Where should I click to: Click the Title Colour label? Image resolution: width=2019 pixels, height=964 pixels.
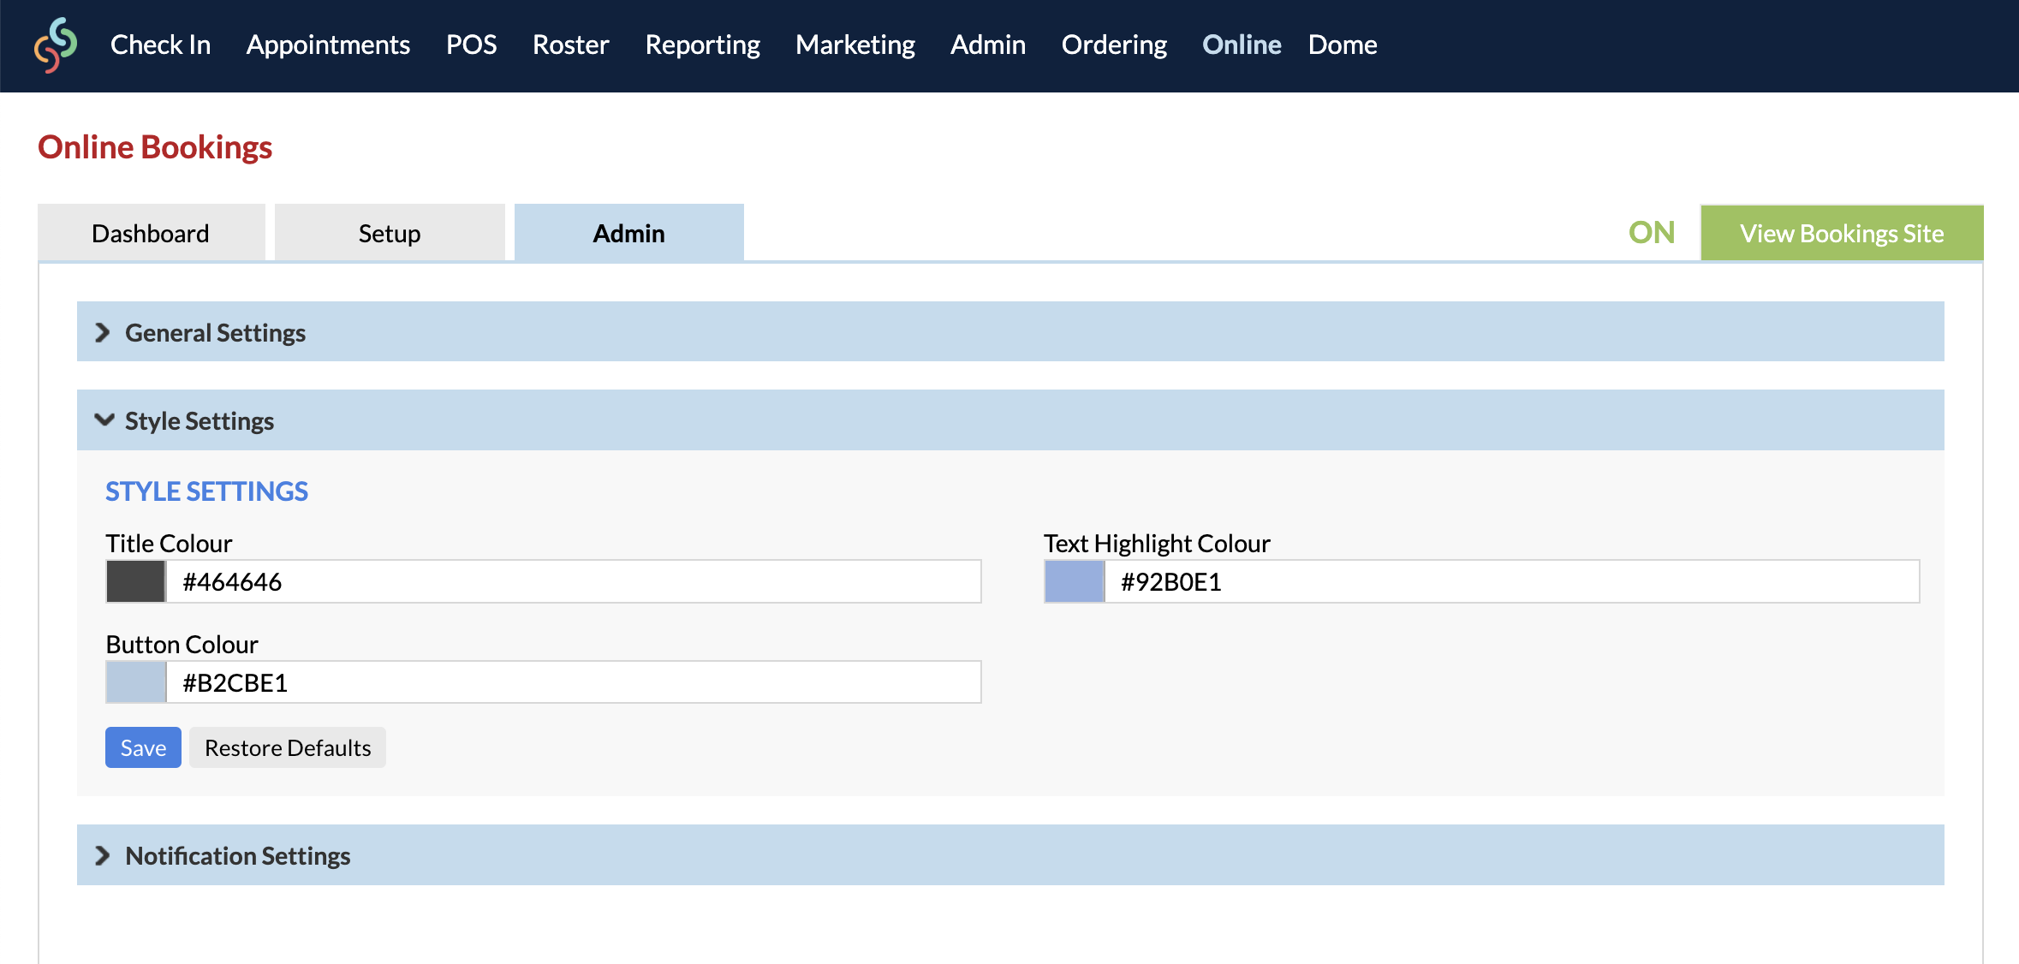click(x=169, y=543)
